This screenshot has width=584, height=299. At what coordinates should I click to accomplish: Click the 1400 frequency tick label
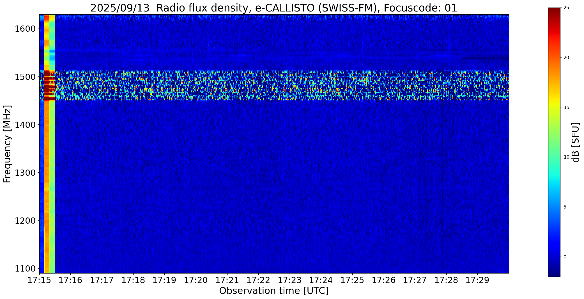pos(25,125)
